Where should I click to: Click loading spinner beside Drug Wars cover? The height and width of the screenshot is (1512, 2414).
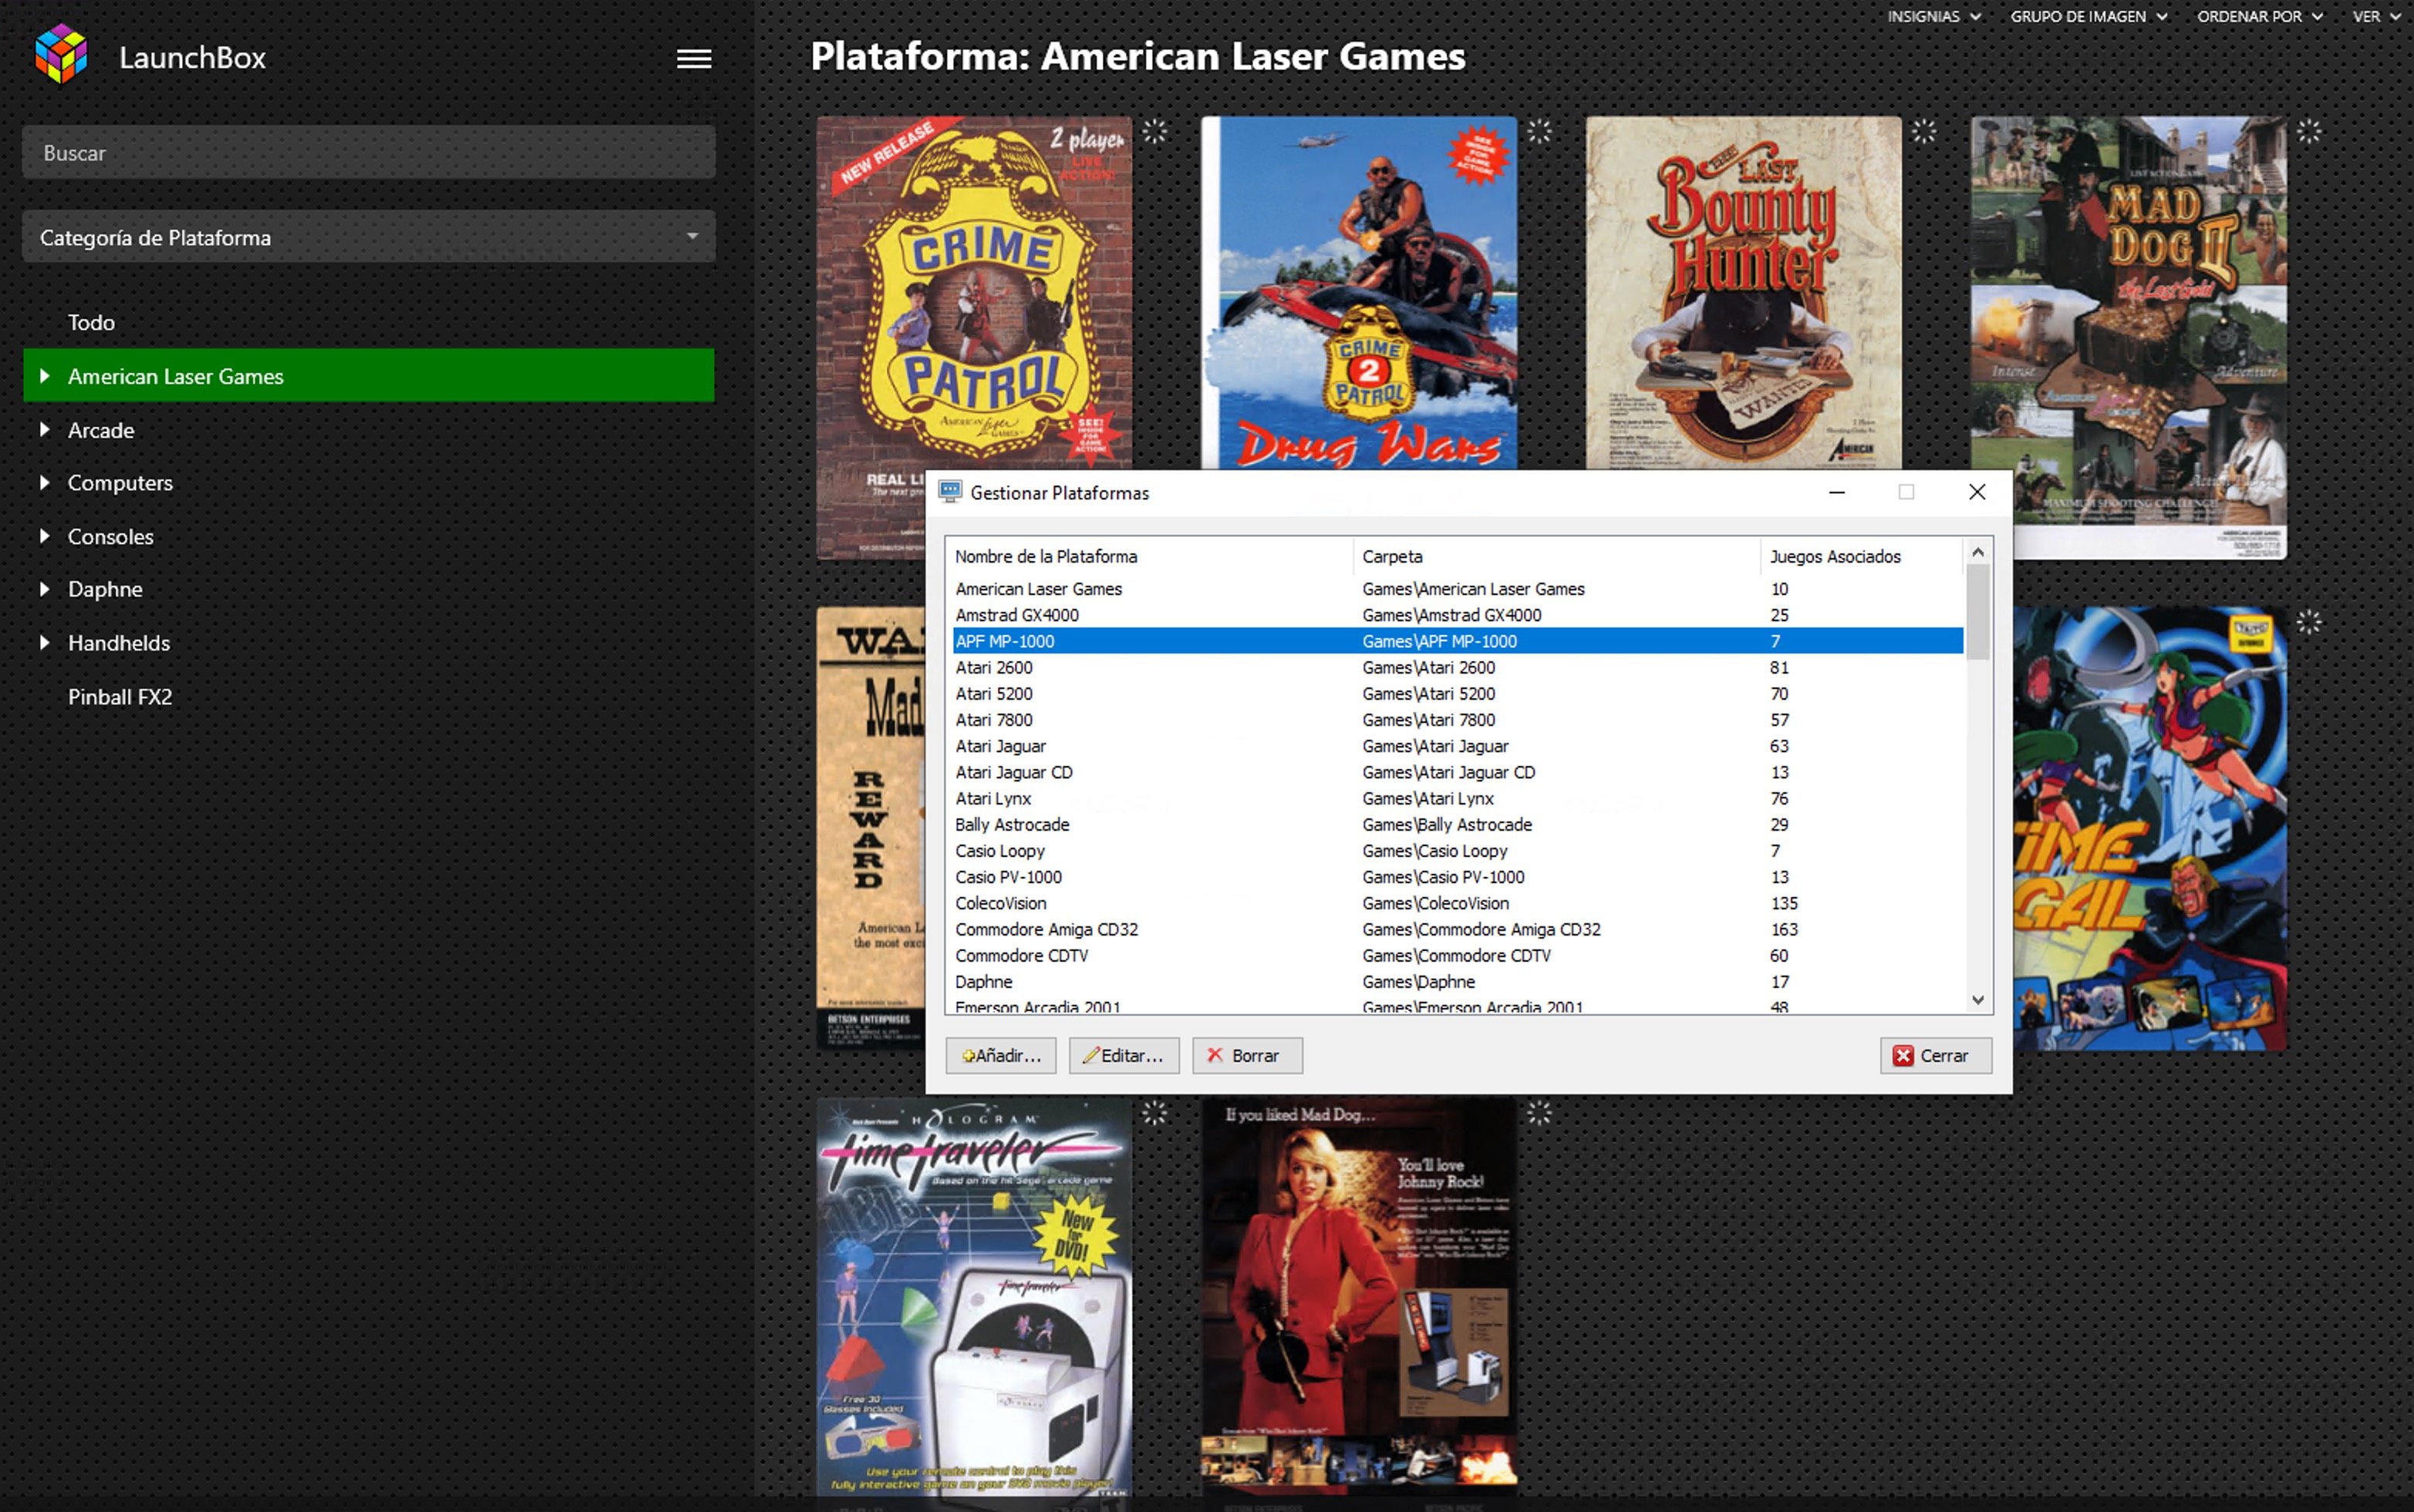point(1539,131)
